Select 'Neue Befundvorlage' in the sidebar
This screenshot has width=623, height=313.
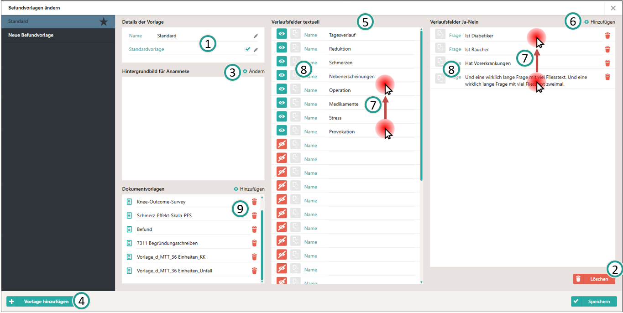pyautogui.click(x=31, y=35)
